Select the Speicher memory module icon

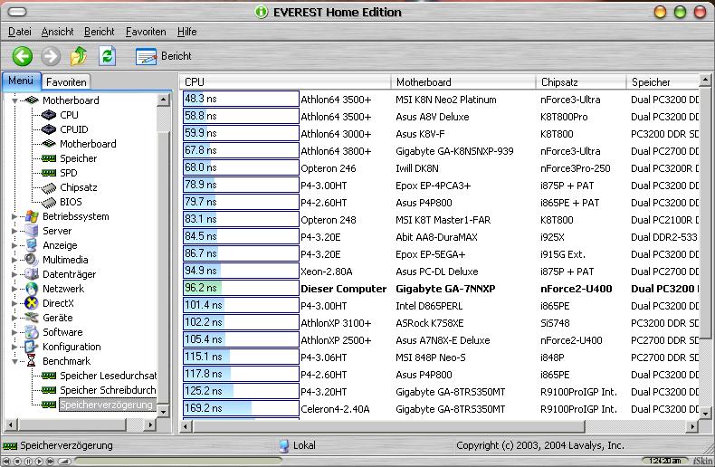[x=49, y=158]
